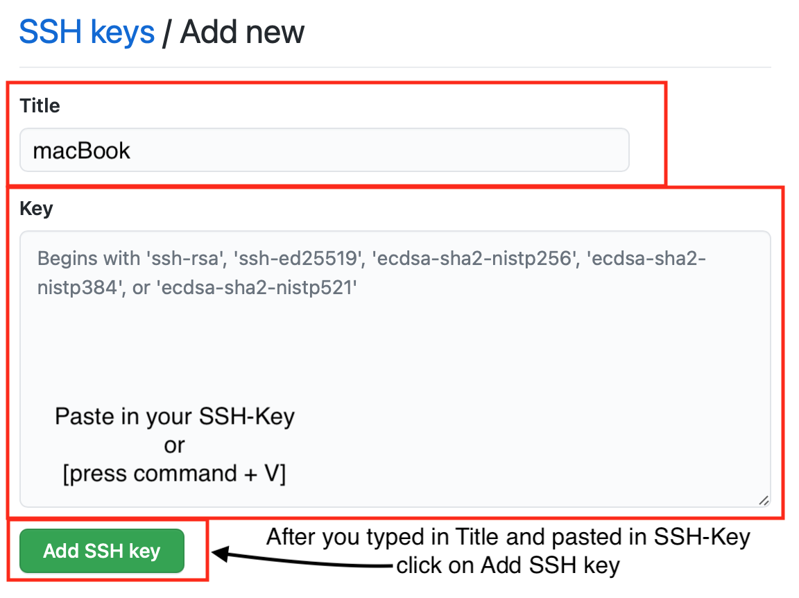Click the lone 'or' annotation in Key area
Viewport: 799px width, 598px height.
coord(174,445)
